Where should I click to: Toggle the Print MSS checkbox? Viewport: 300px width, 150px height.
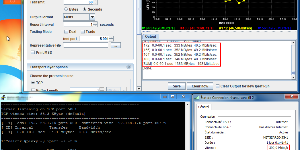[33, 53]
